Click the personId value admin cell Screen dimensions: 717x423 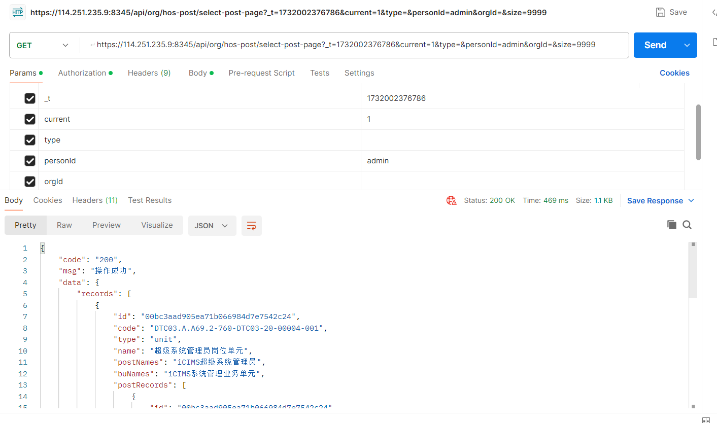tap(523, 161)
